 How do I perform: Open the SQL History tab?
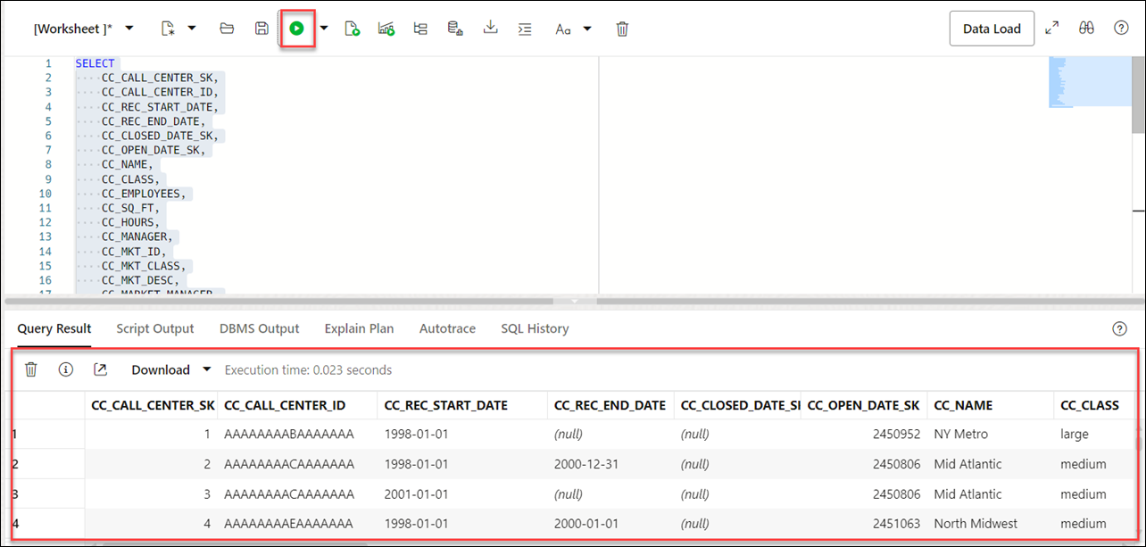pyautogui.click(x=535, y=328)
